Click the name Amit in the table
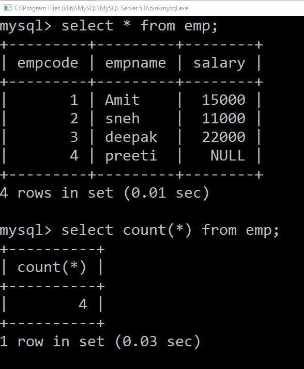 [122, 100]
